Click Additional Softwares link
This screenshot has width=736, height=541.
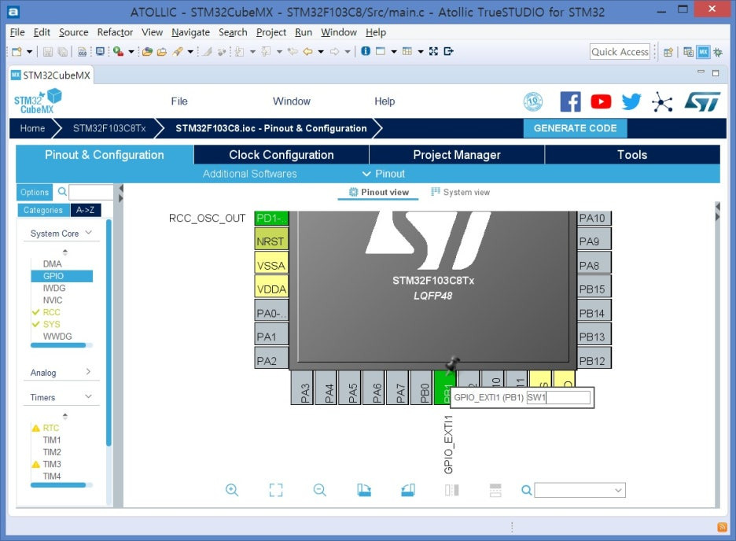coord(250,174)
